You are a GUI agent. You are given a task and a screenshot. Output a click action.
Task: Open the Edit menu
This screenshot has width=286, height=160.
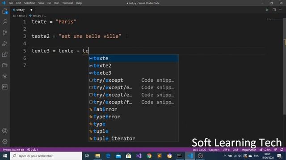point(18,3)
